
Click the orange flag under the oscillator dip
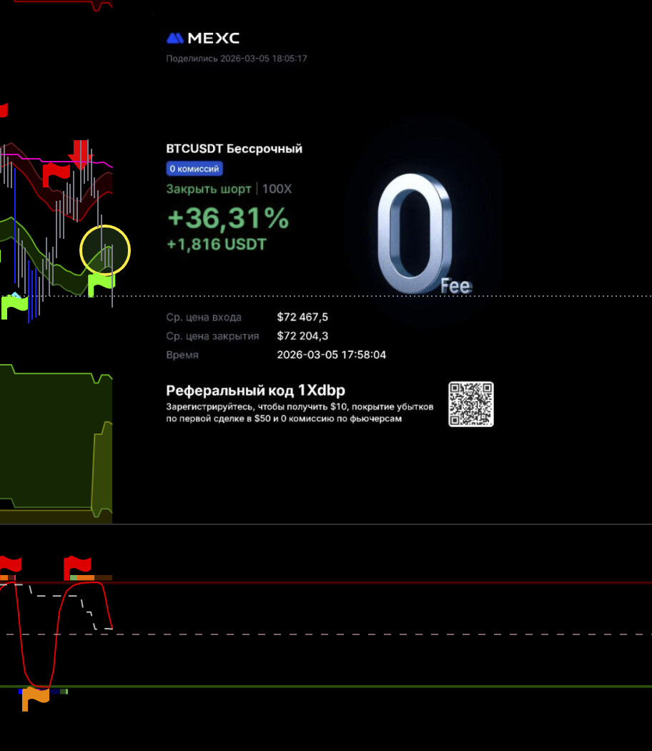pos(35,697)
